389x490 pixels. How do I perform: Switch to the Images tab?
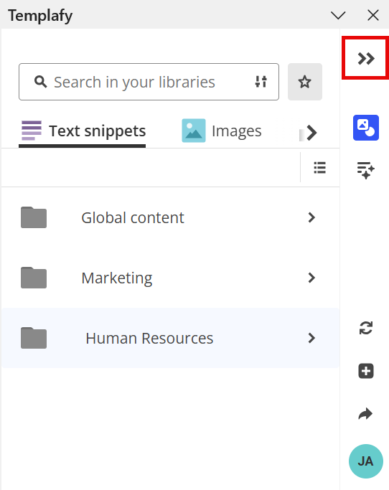tap(222, 131)
